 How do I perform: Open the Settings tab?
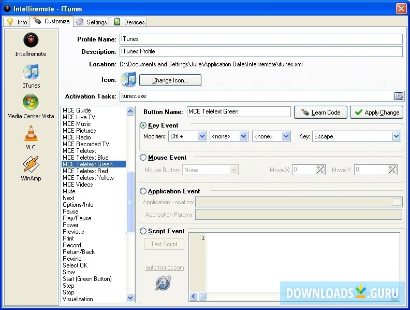coord(91,22)
